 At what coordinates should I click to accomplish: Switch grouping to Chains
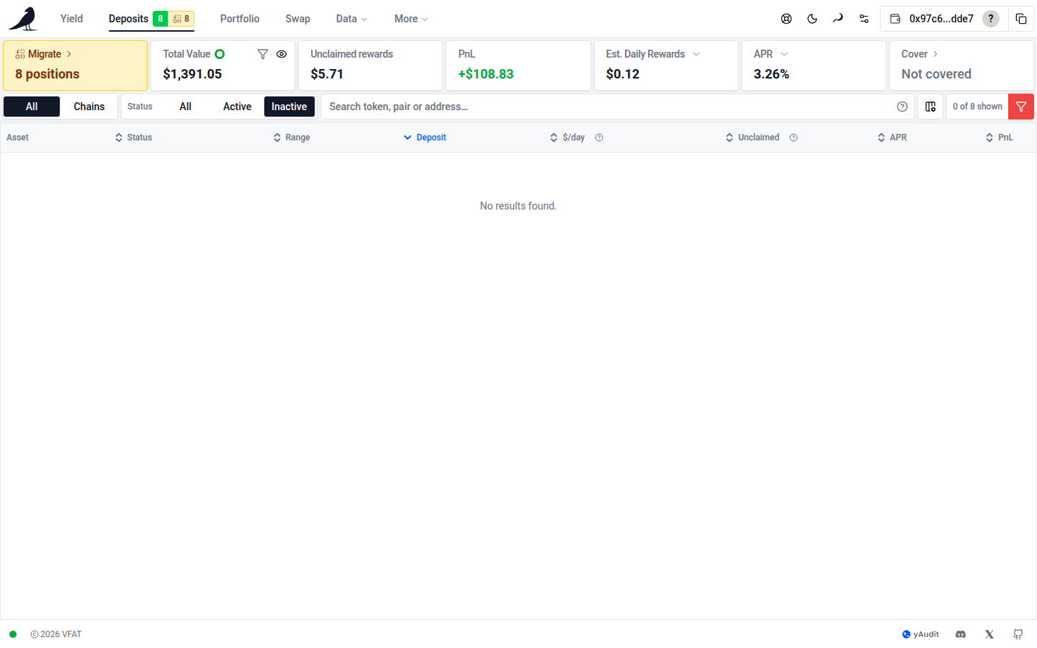pos(89,107)
